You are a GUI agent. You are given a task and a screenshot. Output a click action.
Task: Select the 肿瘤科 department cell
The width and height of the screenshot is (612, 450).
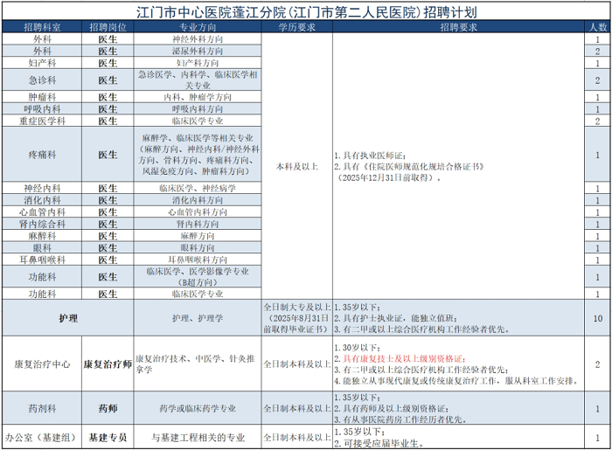pos(42,97)
